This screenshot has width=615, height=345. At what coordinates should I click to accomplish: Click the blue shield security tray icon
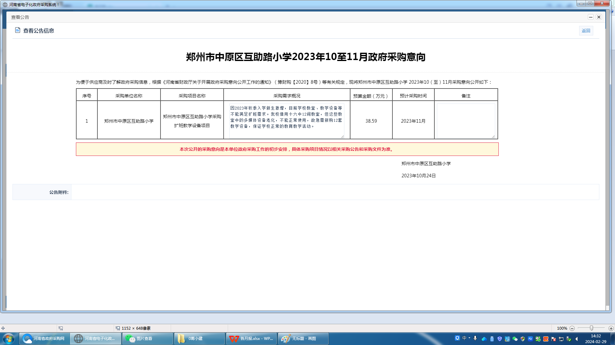coord(500,339)
